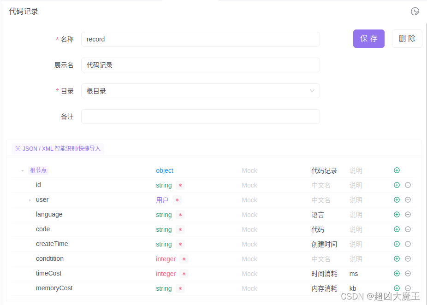Remove the id field with the minus icon
Viewport: 427px width, 305px height.
point(408,185)
